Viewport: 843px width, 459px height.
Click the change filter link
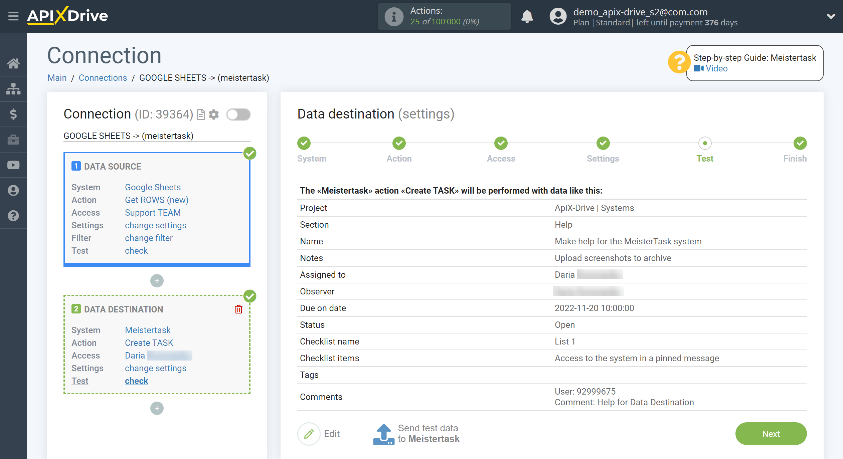pos(149,238)
